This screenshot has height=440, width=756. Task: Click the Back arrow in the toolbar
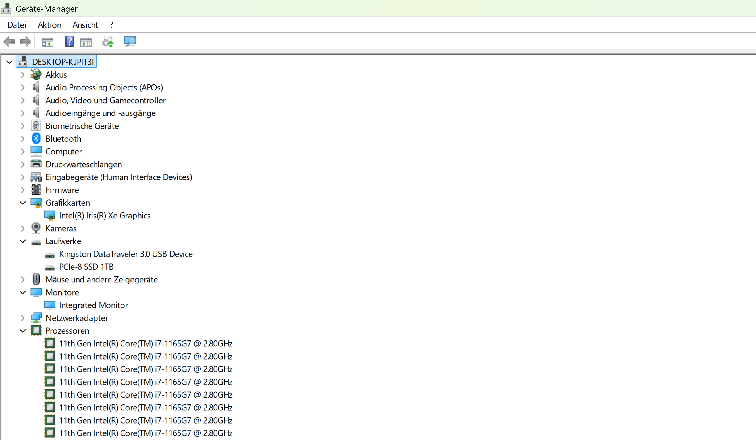pyautogui.click(x=9, y=42)
